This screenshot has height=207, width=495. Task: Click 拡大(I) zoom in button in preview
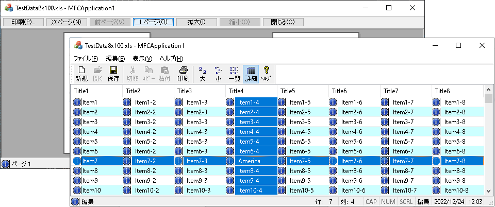point(196,22)
